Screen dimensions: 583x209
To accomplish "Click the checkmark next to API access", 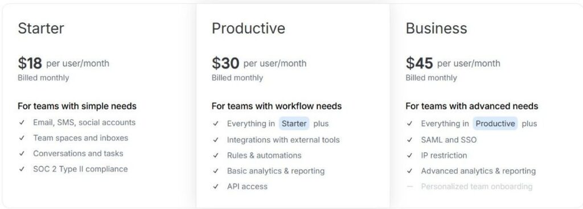I will pos(216,187).
